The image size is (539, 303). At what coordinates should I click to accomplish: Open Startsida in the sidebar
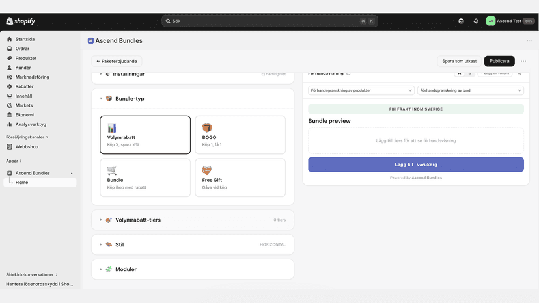[25, 39]
